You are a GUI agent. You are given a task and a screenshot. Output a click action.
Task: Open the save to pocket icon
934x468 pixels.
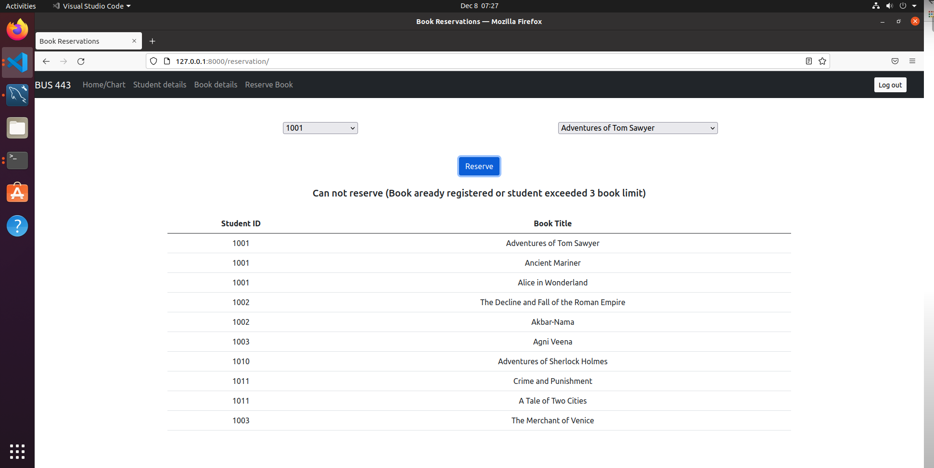pyautogui.click(x=895, y=61)
